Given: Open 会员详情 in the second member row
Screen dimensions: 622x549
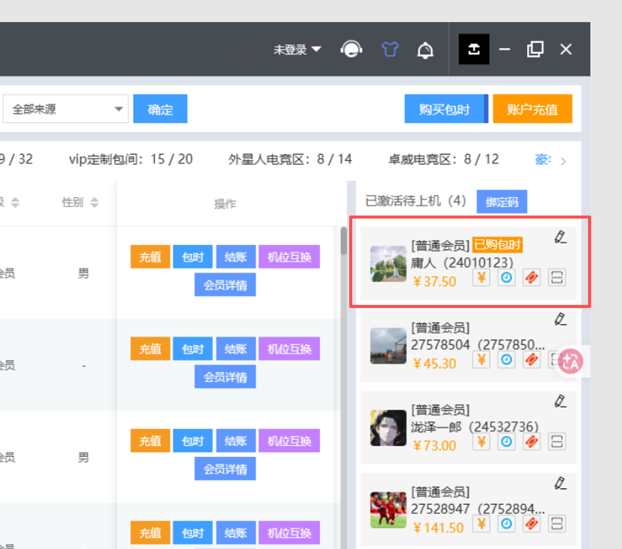Looking at the screenshot, I should pyautogui.click(x=225, y=376).
